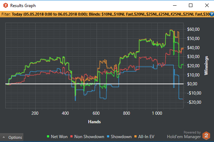This screenshot has height=142, width=214.
Task: Click the 1 000 hands axis label
Action: 157,113
